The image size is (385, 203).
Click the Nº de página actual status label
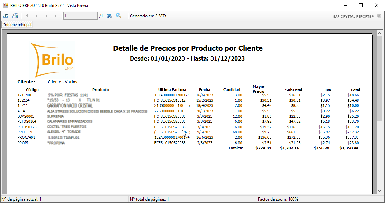point(21,199)
